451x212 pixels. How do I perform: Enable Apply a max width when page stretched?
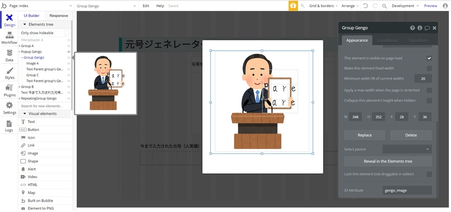[x=429, y=90]
